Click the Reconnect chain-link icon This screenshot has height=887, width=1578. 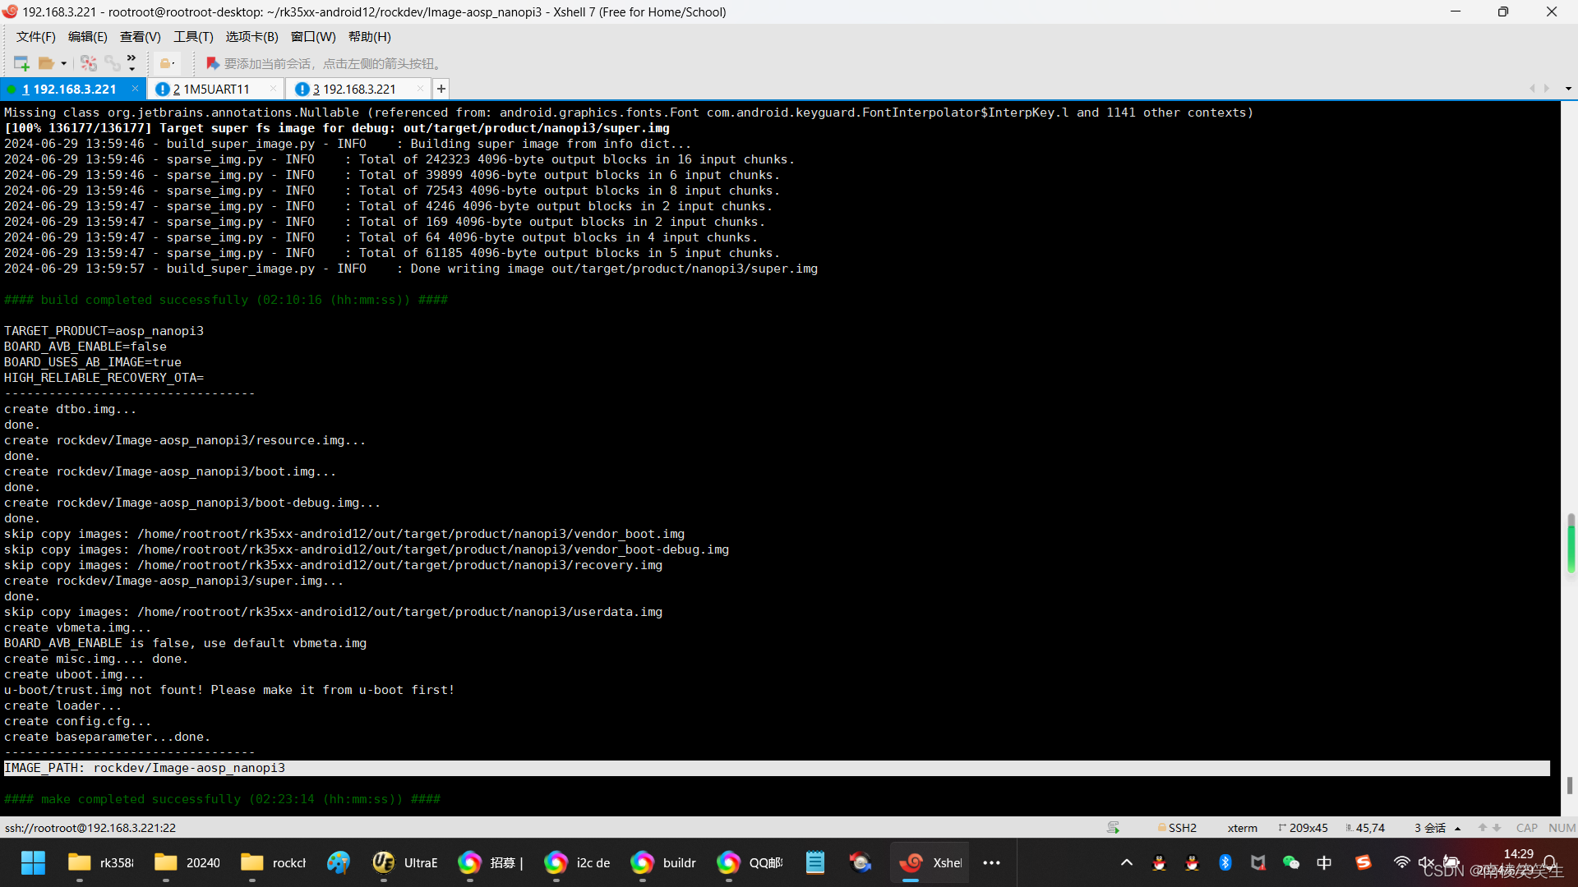point(112,63)
